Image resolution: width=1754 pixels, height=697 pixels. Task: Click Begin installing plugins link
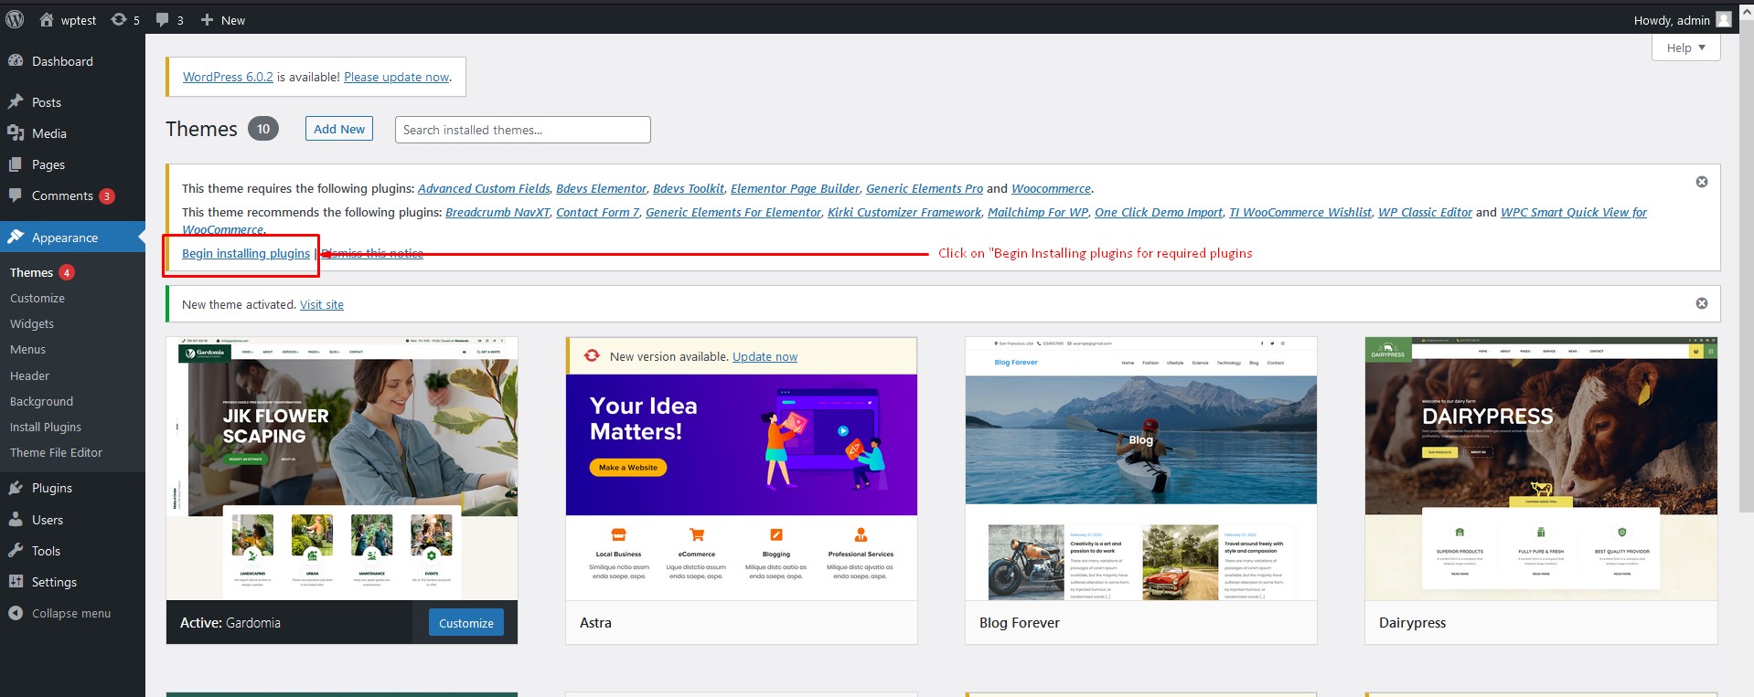(x=246, y=253)
